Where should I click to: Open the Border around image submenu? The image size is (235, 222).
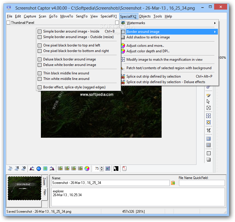(169, 32)
